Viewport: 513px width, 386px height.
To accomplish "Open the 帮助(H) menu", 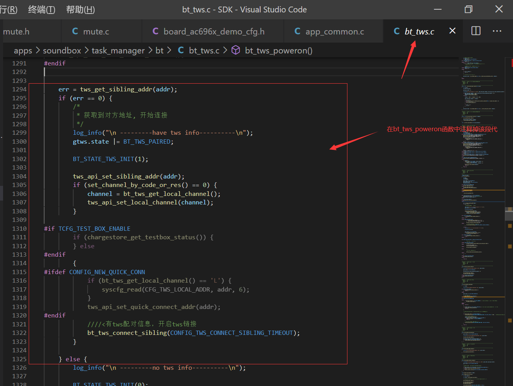I will click(x=80, y=10).
